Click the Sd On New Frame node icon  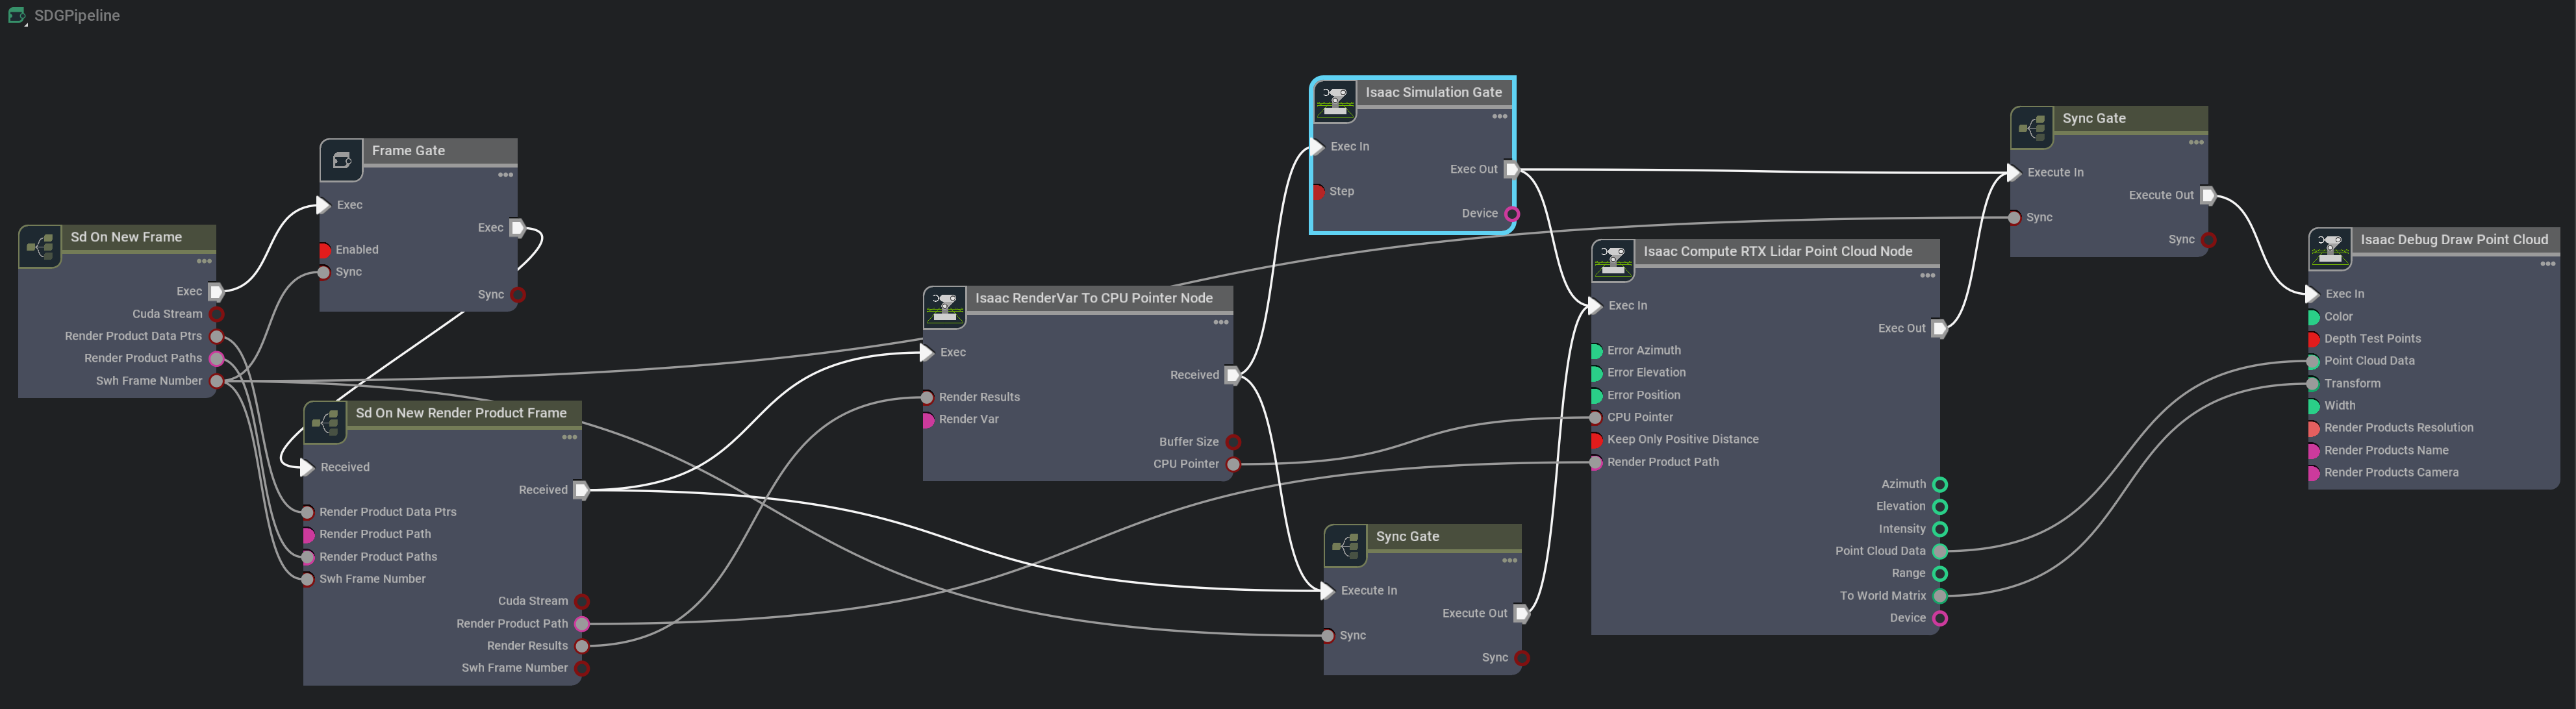click(x=40, y=246)
